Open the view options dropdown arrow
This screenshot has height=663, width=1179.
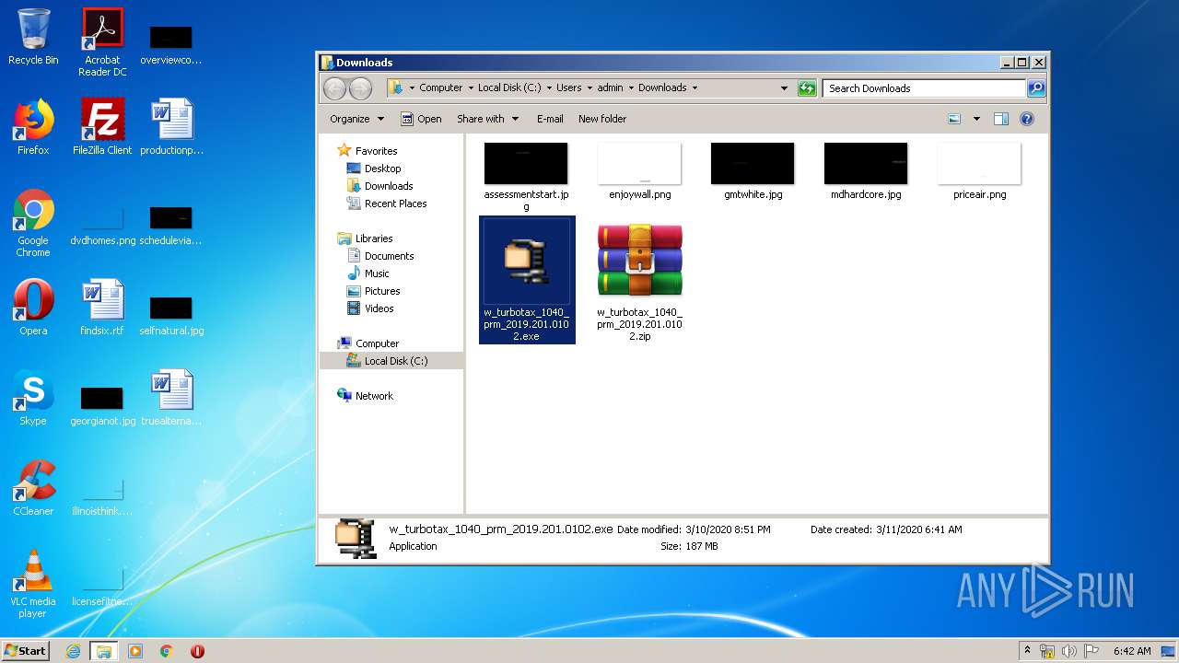pos(976,119)
